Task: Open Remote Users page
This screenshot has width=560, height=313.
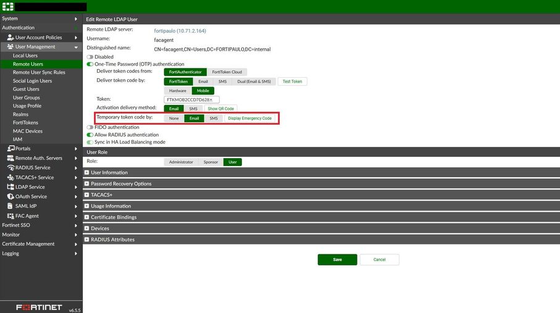Action: point(28,64)
